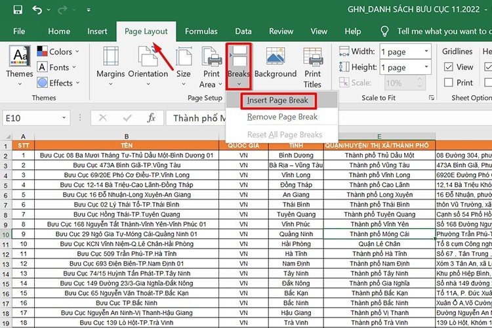Image resolution: width=492 pixels, height=328 pixels.
Task: Click the Save icon in title bar
Action: [x=18, y=9]
